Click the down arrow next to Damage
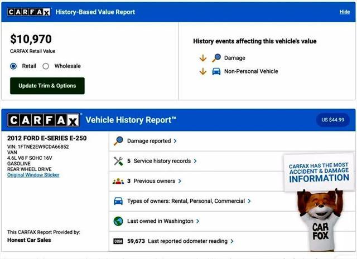Image resolution: width=357 pixels, height=259 pixels. pos(203,58)
